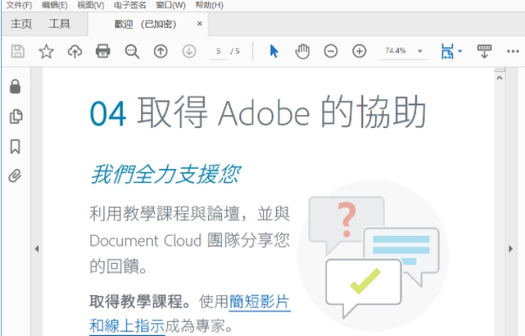Open the Attachments paperclip panel
The width and height of the screenshot is (525, 336).
(15, 176)
